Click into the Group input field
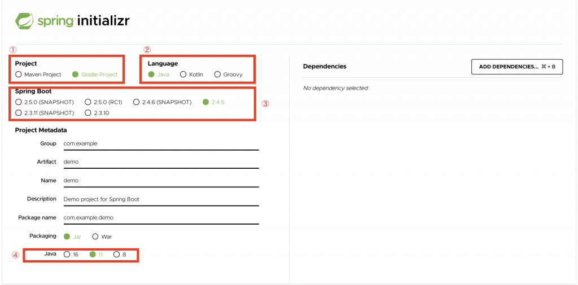 click(161, 143)
